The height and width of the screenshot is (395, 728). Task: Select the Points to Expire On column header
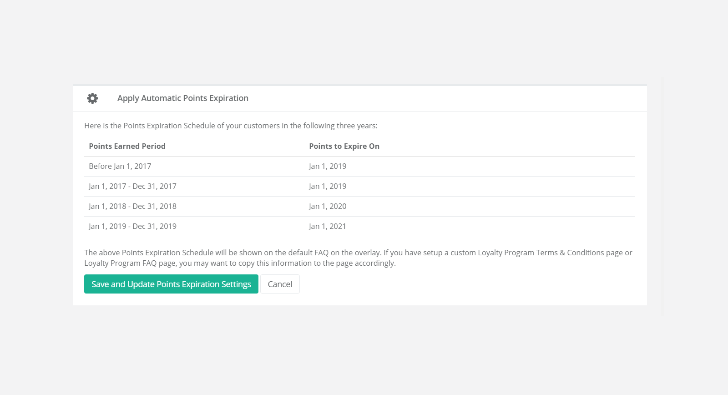pyautogui.click(x=344, y=146)
